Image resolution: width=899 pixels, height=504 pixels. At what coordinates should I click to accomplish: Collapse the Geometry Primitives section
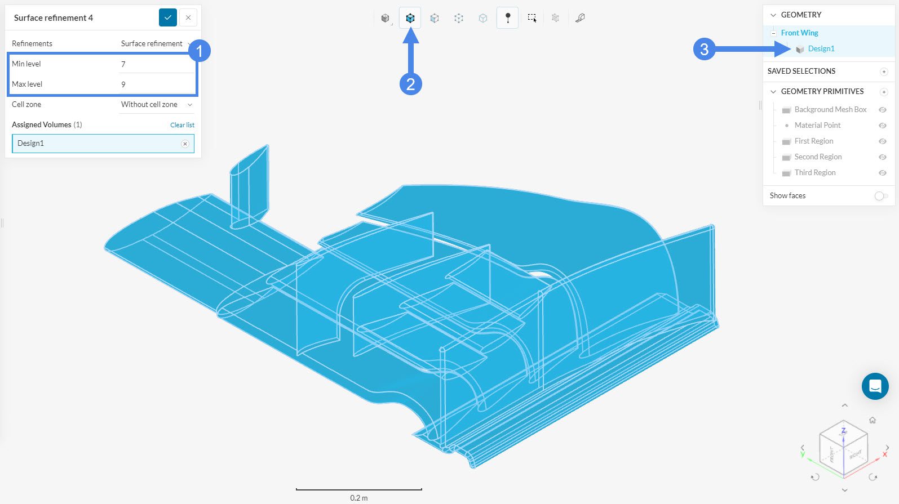[773, 92]
